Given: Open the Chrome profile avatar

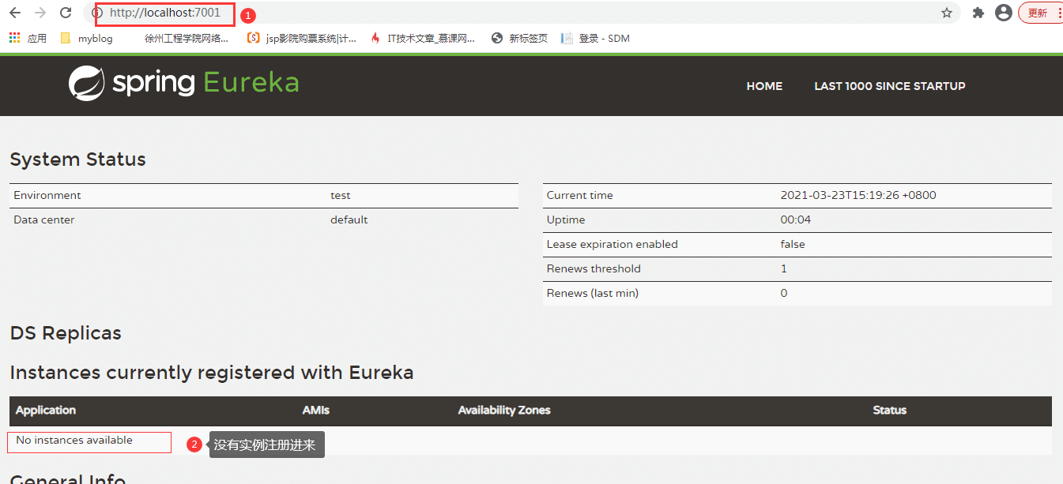Looking at the screenshot, I should [1004, 13].
